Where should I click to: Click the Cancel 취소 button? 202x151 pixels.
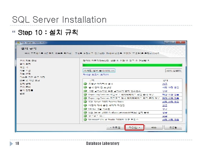coord(154,128)
